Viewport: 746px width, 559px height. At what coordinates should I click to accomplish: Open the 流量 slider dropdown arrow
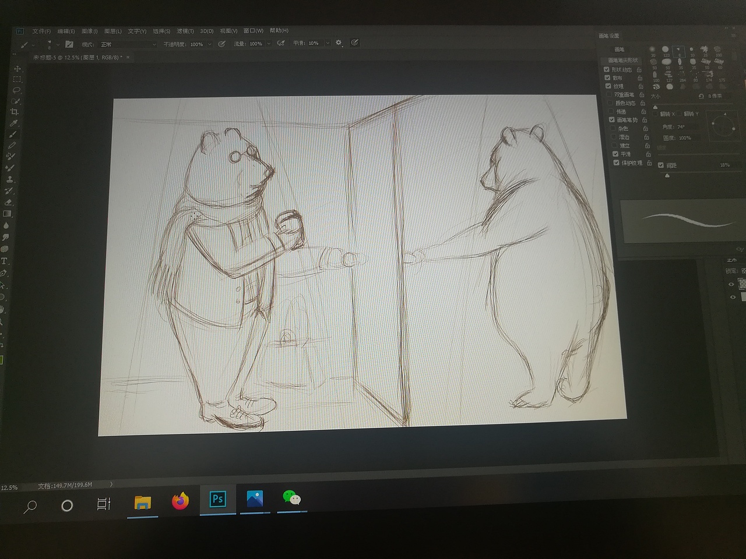tap(269, 44)
